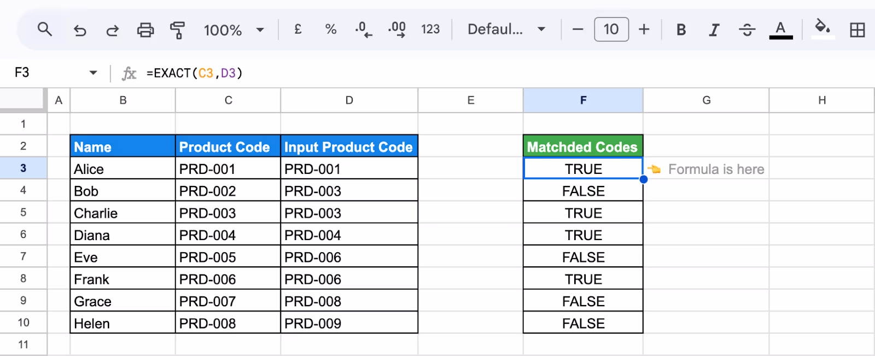The image size is (875, 356).
Task: Select cell PRD-005 in Product Code column
Action: [x=228, y=256]
